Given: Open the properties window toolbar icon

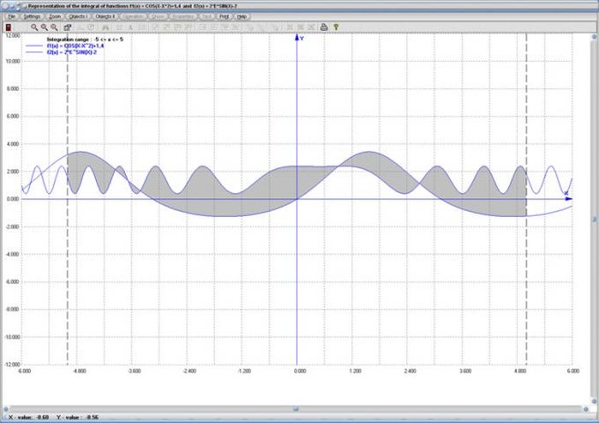Looking at the screenshot, I should point(67,27).
